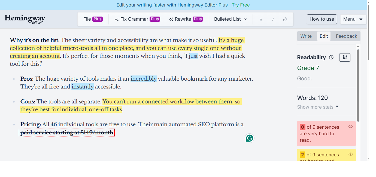Click the struck-through "paid service starting at $149/month" text

67,132
